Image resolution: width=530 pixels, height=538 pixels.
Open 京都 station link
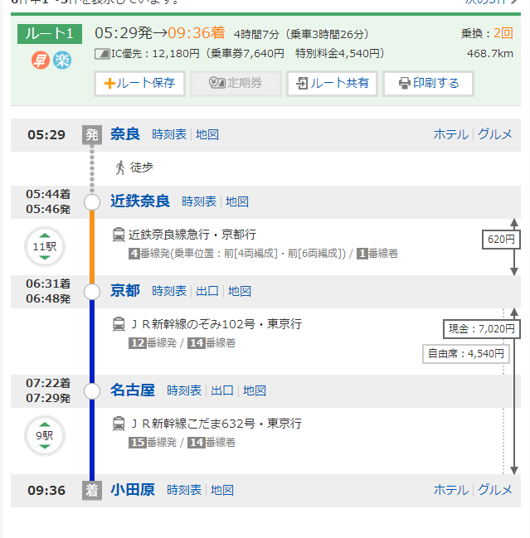(125, 291)
